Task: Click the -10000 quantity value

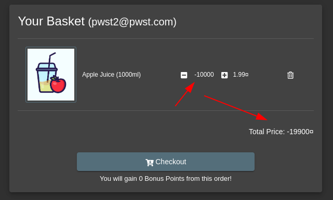Action: (204, 75)
